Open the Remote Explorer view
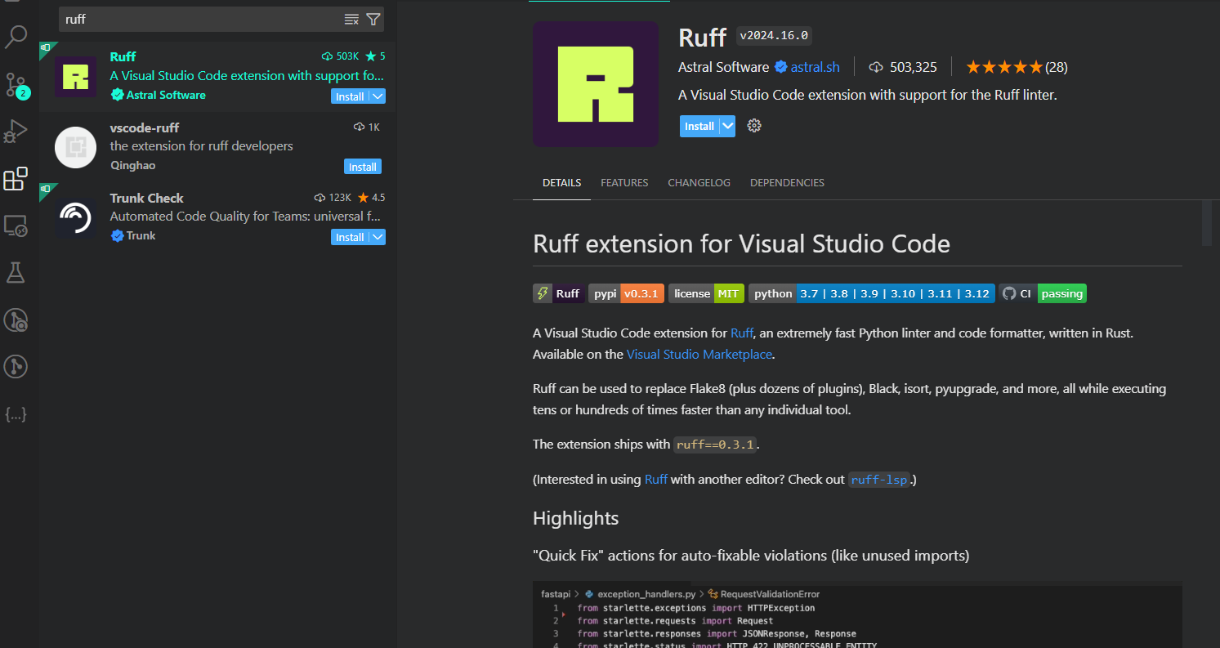 coord(16,226)
